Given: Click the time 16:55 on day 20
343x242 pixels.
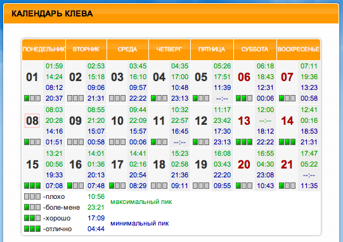Looking at the screenshot, I should click(x=266, y=153).
